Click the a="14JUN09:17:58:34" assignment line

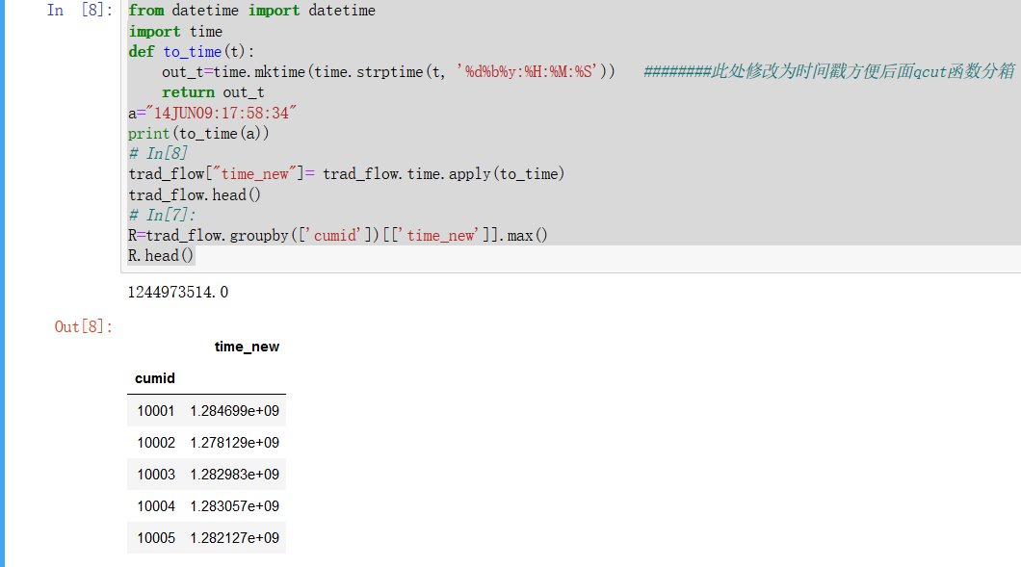[x=212, y=113]
